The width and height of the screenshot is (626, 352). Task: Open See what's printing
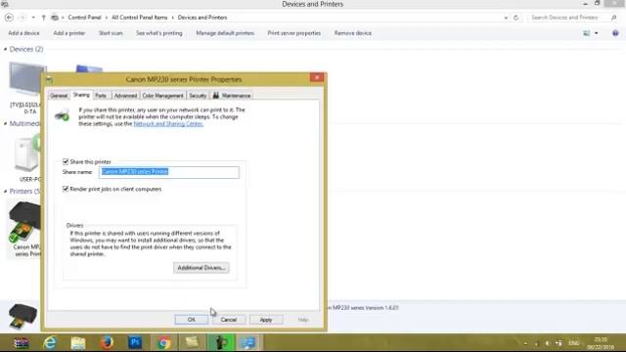[158, 33]
